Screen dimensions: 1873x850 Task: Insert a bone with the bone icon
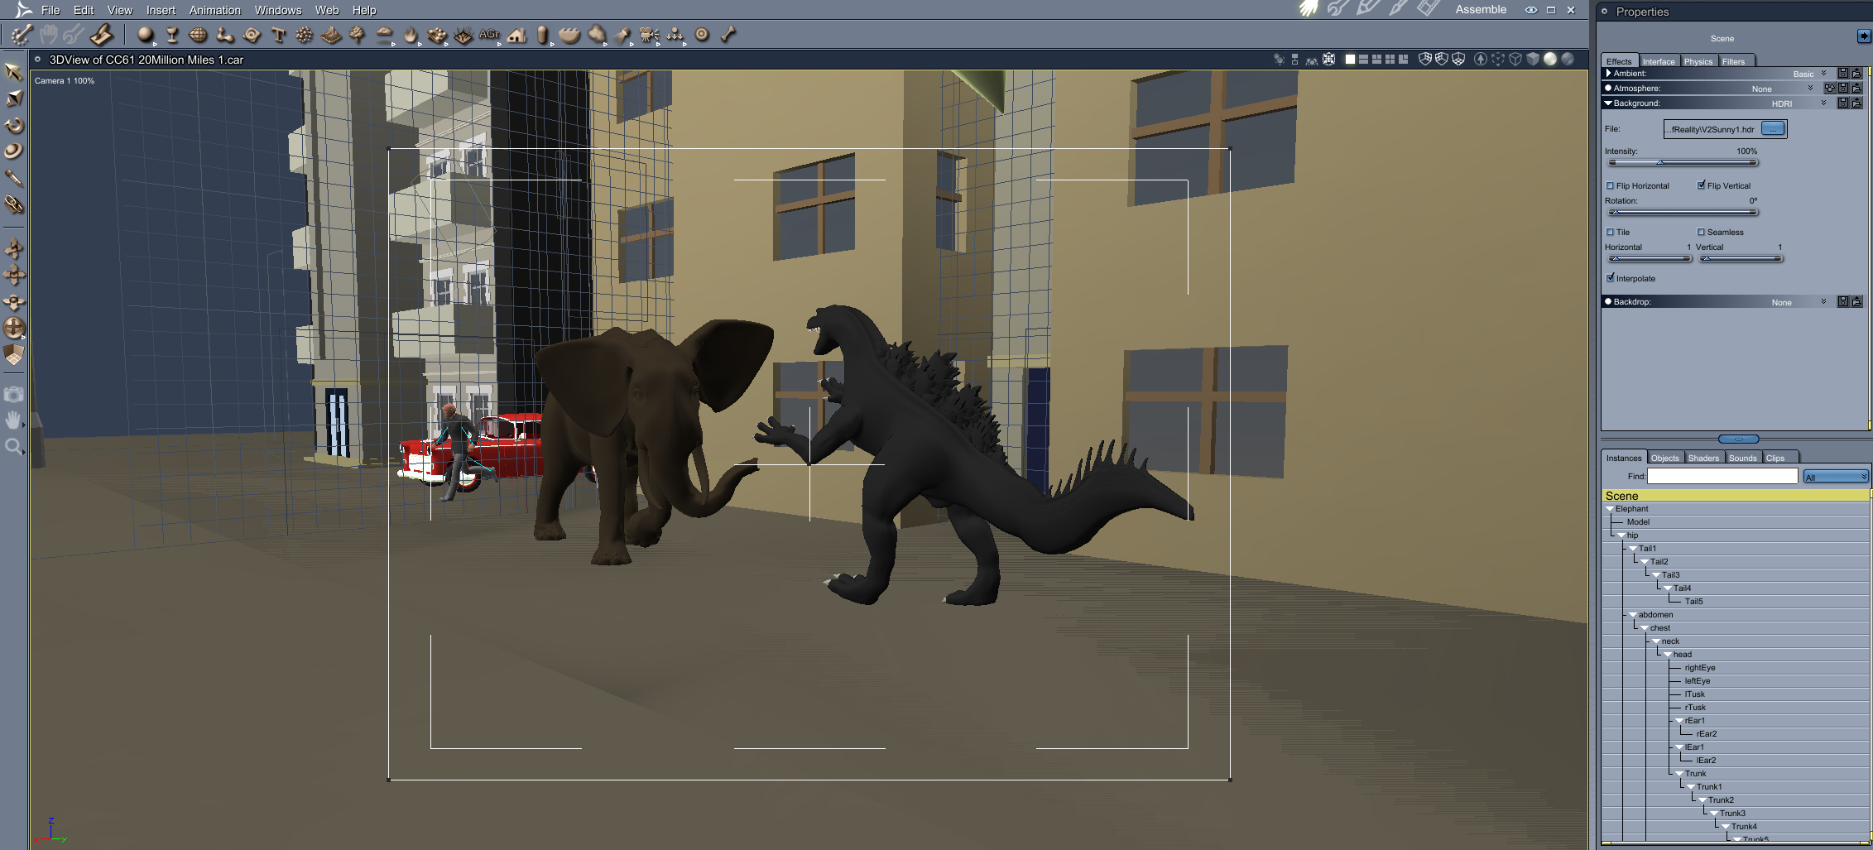click(x=728, y=35)
